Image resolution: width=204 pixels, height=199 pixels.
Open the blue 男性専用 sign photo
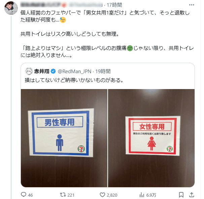pos(64,138)
